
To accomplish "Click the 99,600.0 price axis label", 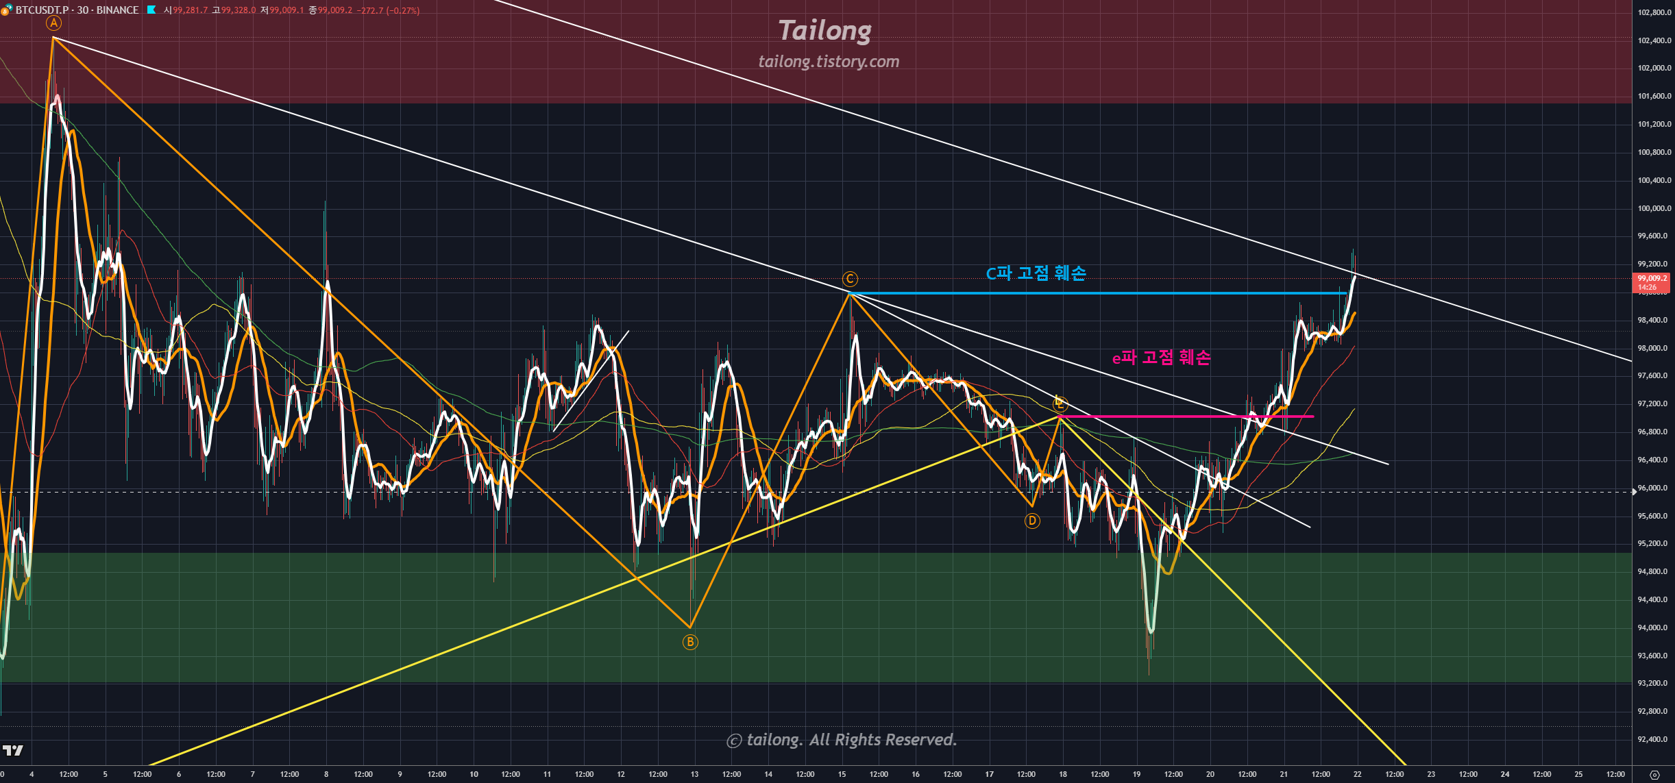I will click(1654, 236).
